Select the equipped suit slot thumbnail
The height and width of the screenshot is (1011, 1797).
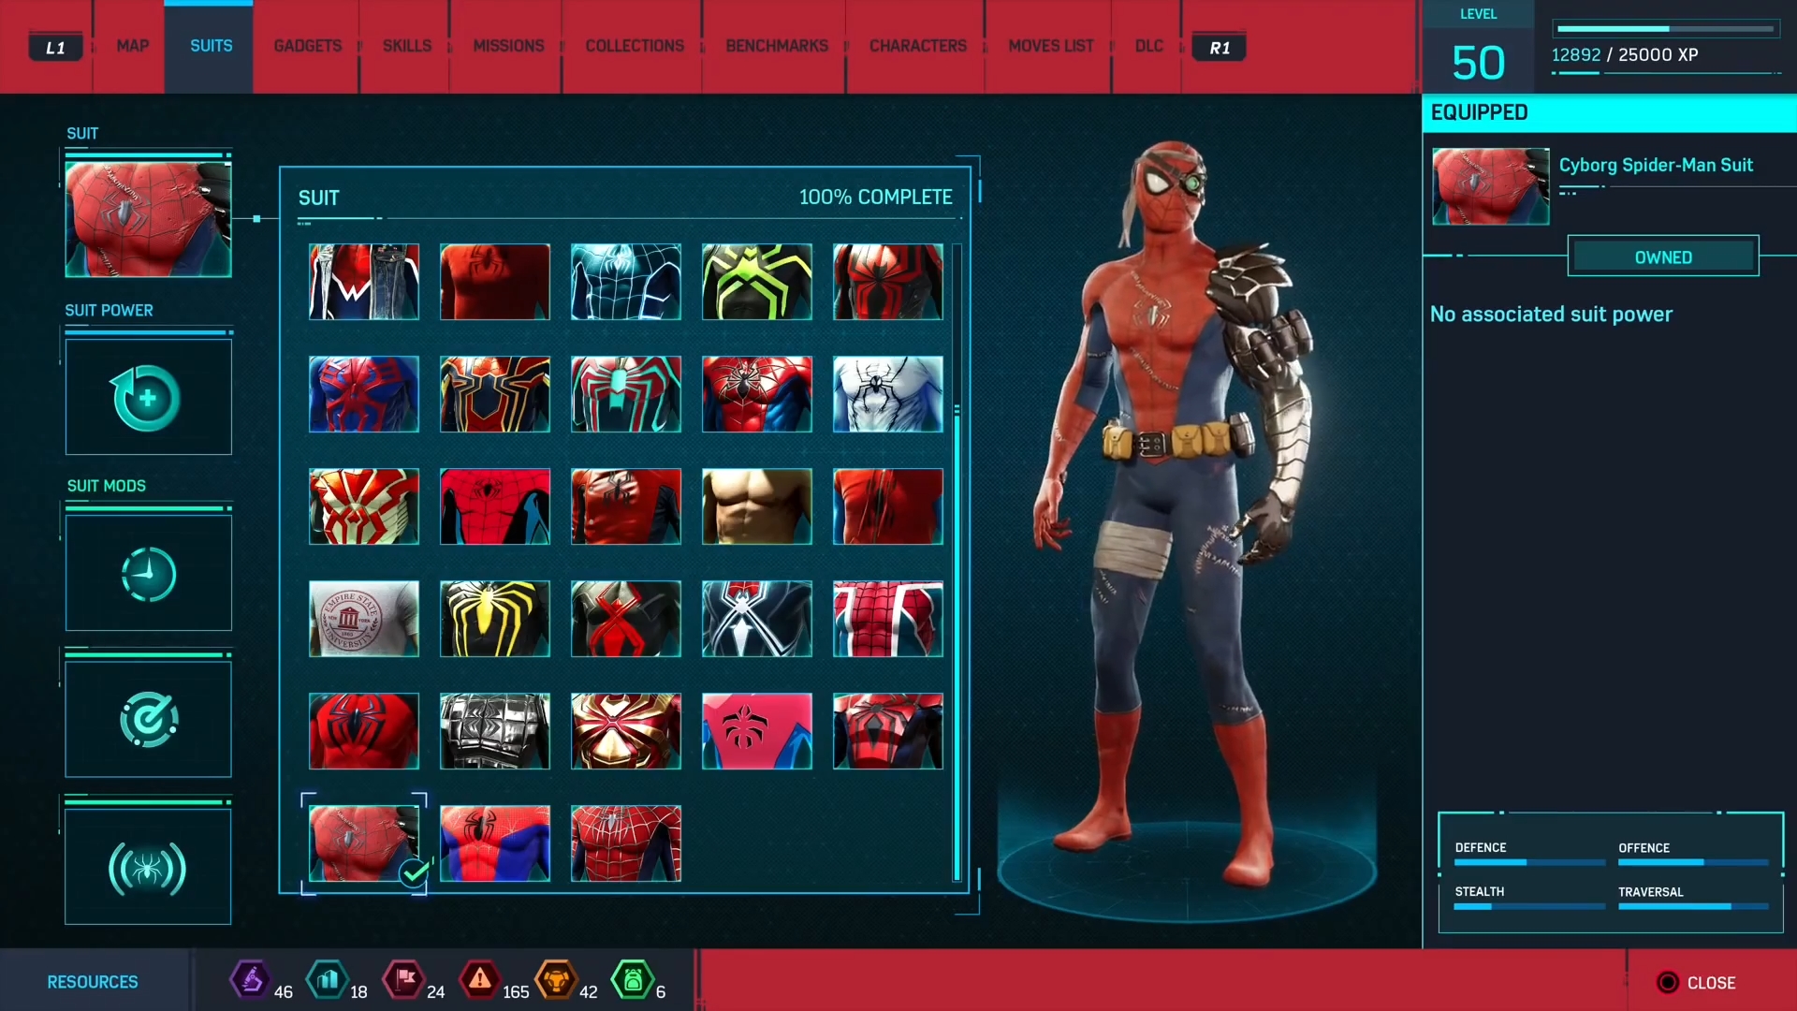pyautogui.click(x=148, y=219)
